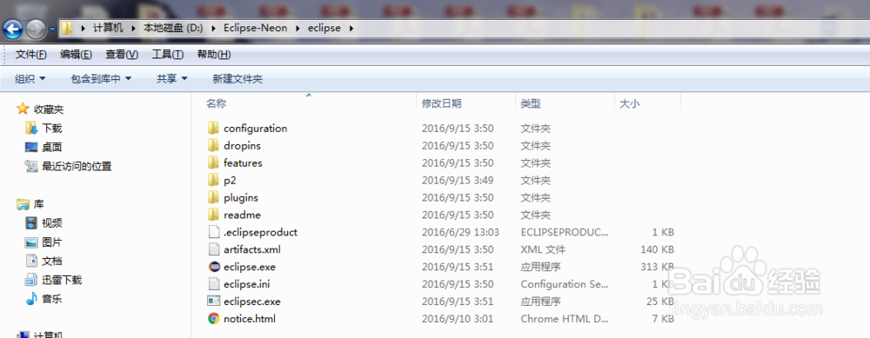Open recent locations dropdown beside Forward button

click(52, 29)
